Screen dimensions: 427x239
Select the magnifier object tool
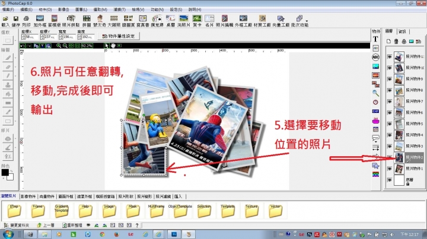(x=375, y=93)
